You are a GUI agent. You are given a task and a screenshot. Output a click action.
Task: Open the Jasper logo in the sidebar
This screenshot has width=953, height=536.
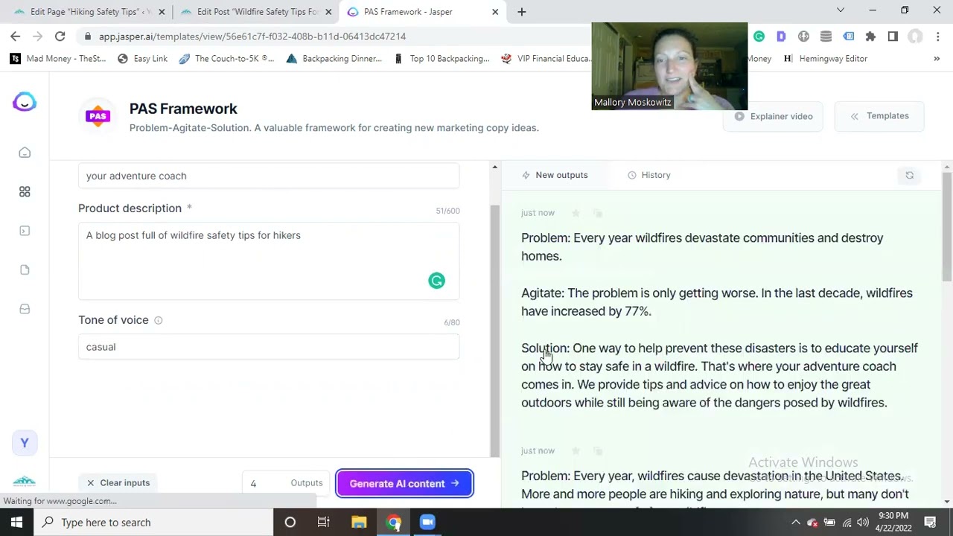[25, 102]
